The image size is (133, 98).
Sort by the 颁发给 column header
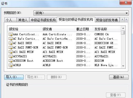pyautogui.click(x=24, y=29)
